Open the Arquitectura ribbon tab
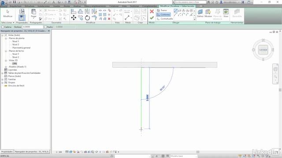Viewport: 282px width, 158px height. [15, 6]
